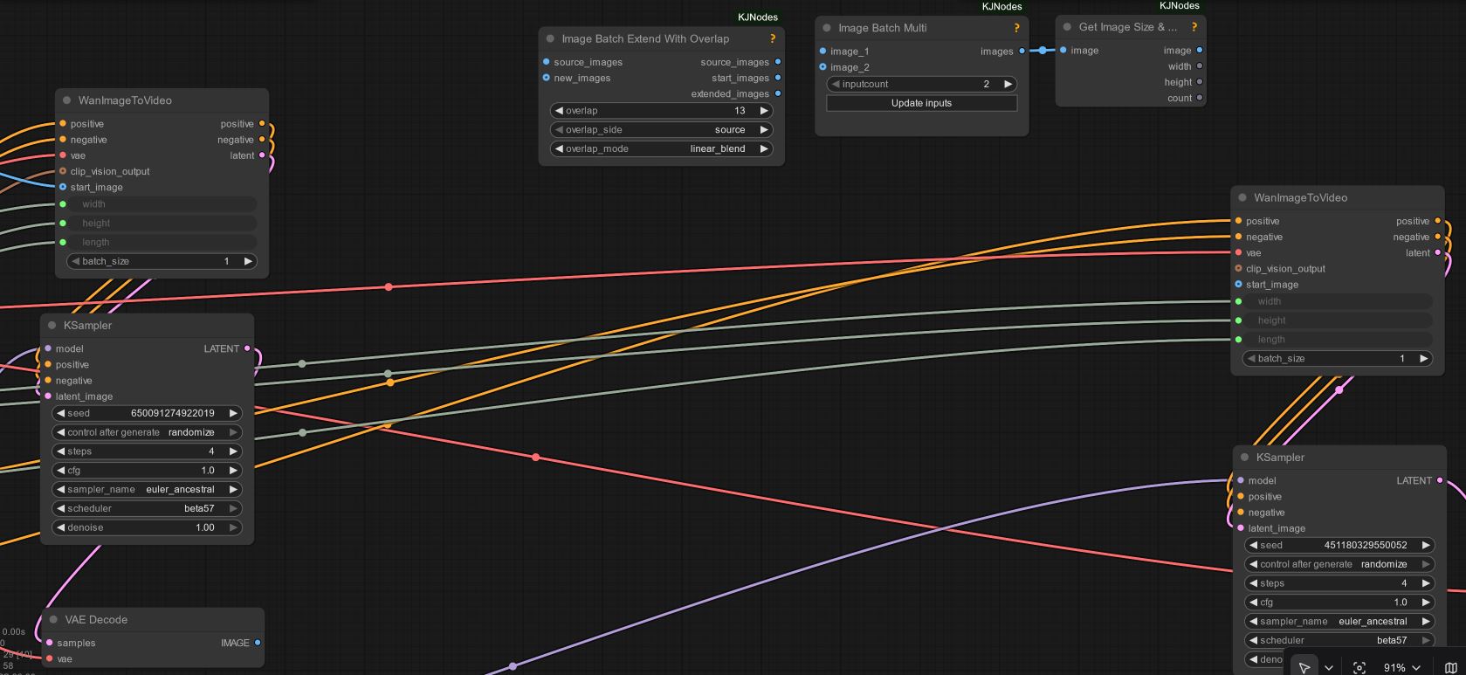
Task: Decrease the overlap value with left arrow
Action: pyautogui.click(x=559, y=111)
